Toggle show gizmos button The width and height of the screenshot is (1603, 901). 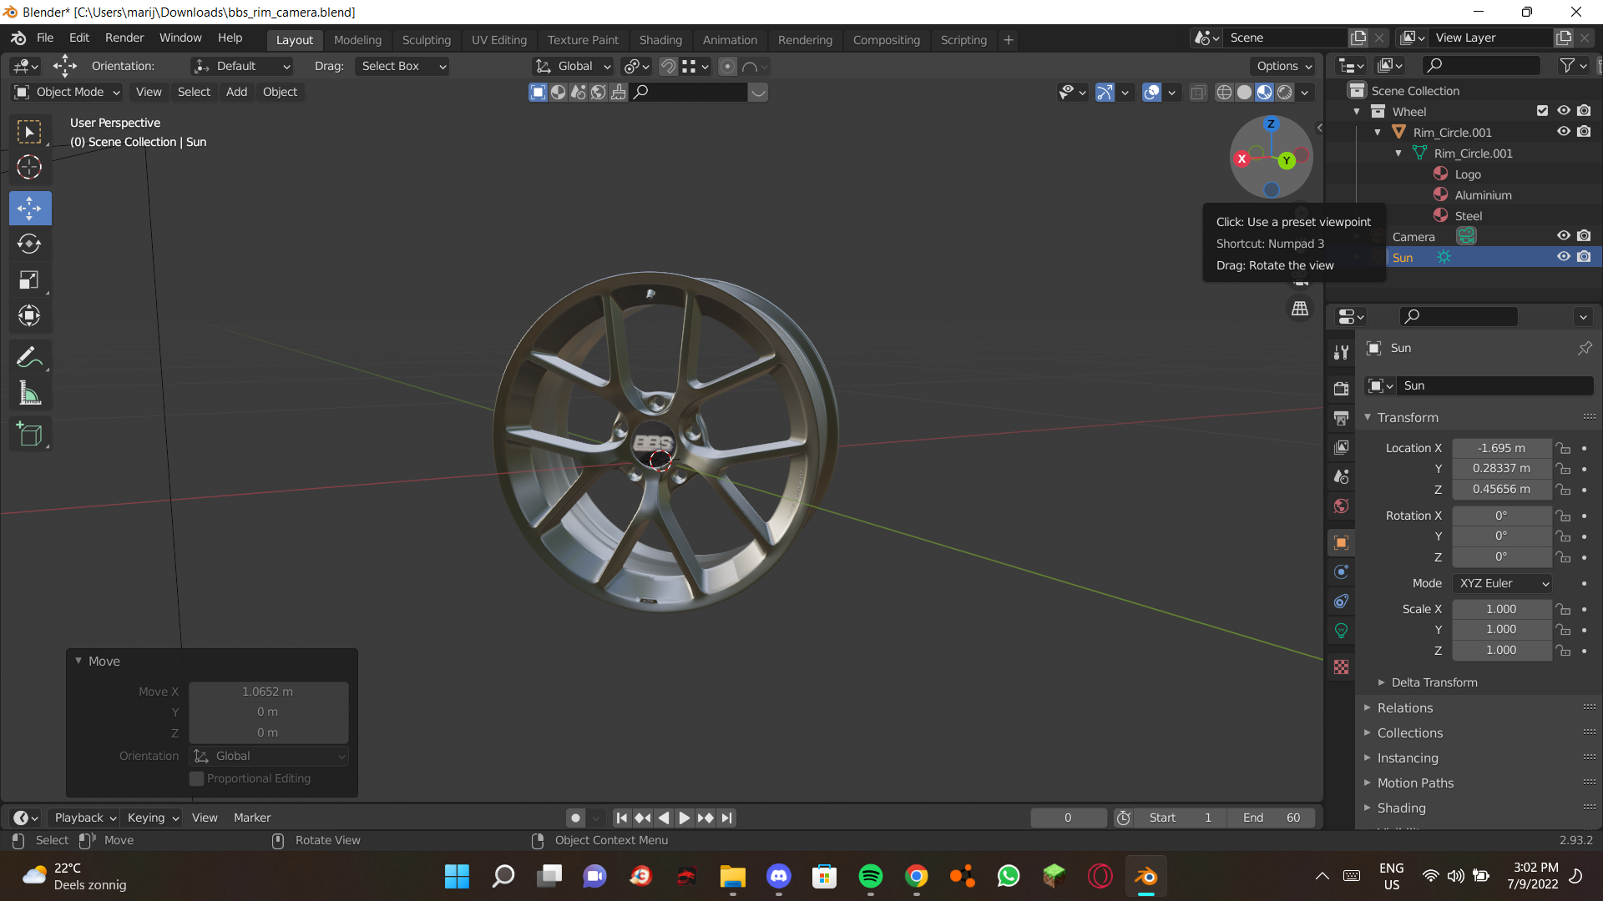(x=1105, y=92)
